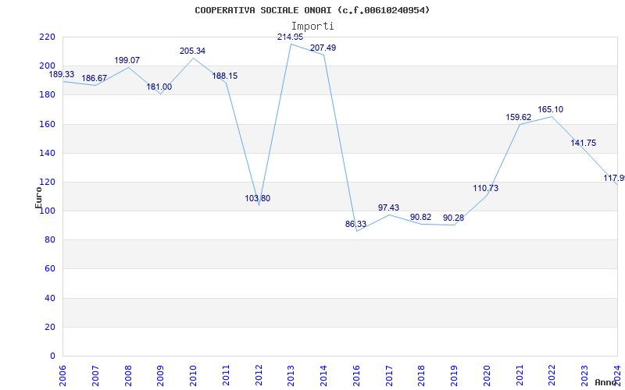The image size is (625, 390).
Task: Click the 103.80 low point label
Action: pyautogui.click(x=258, y=199)
